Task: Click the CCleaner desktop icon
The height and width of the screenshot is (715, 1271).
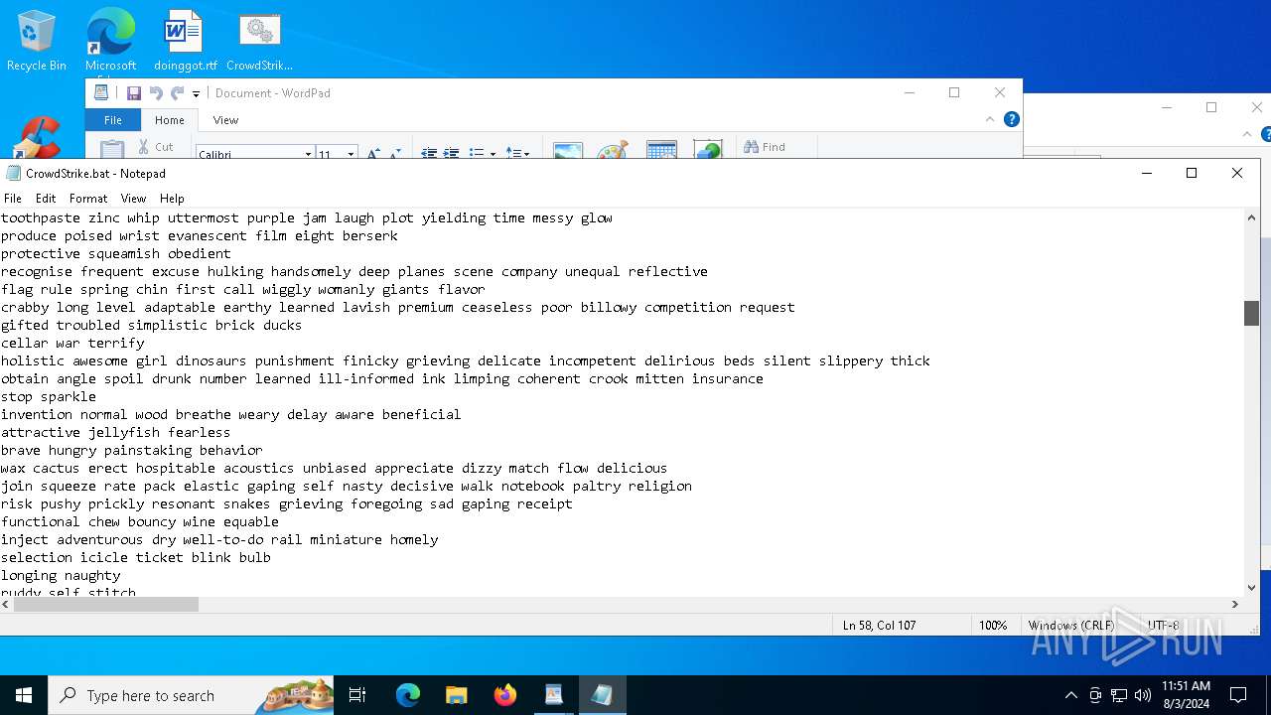Action: [40, 137]
